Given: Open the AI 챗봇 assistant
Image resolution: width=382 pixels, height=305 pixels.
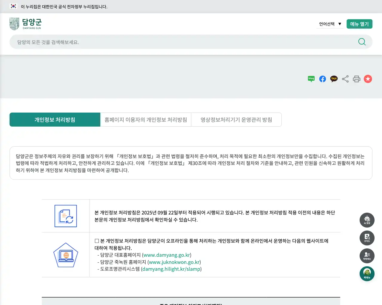Looking at the screenshot, I should coord(367,220).
